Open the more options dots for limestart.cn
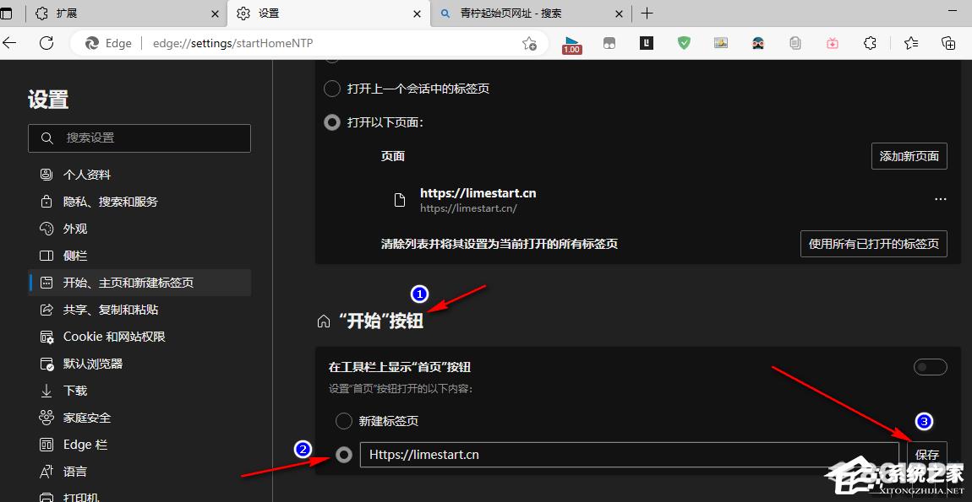Image resolution: width=972 pixels, height=502 pixels. tap(941, 199)
